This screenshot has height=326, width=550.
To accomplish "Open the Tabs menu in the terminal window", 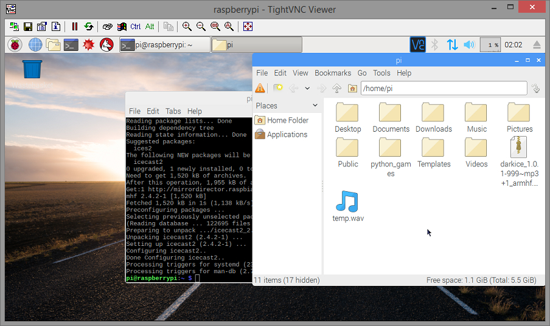I will [173, 111].
